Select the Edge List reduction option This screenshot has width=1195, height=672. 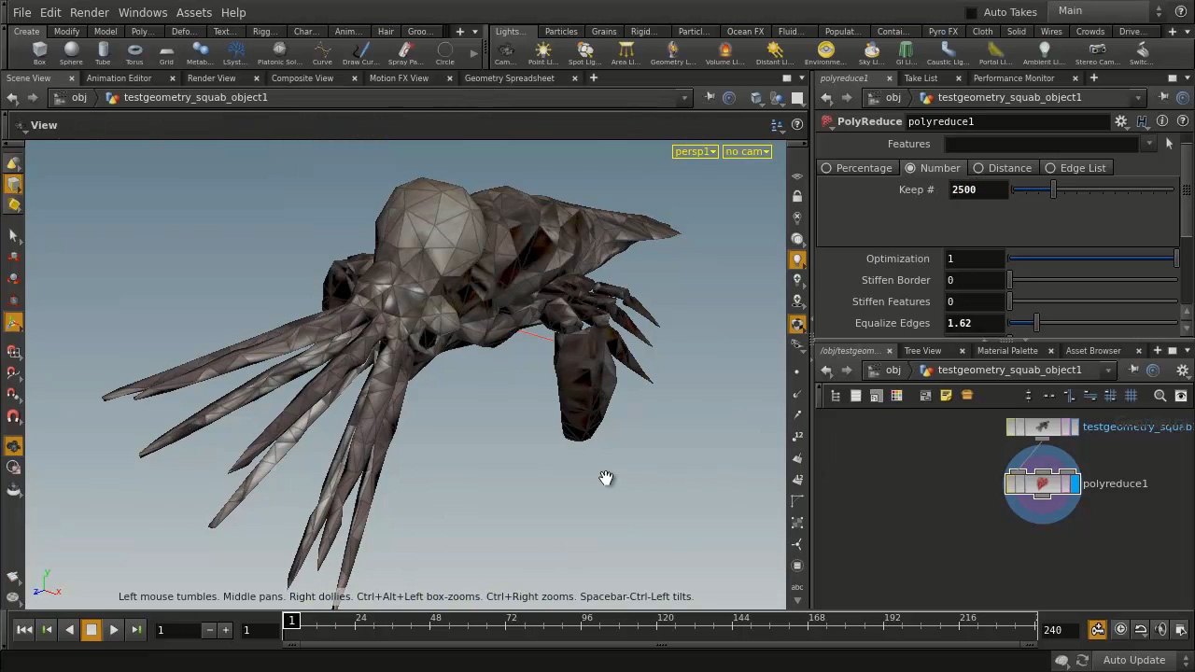pos(1075,168)
